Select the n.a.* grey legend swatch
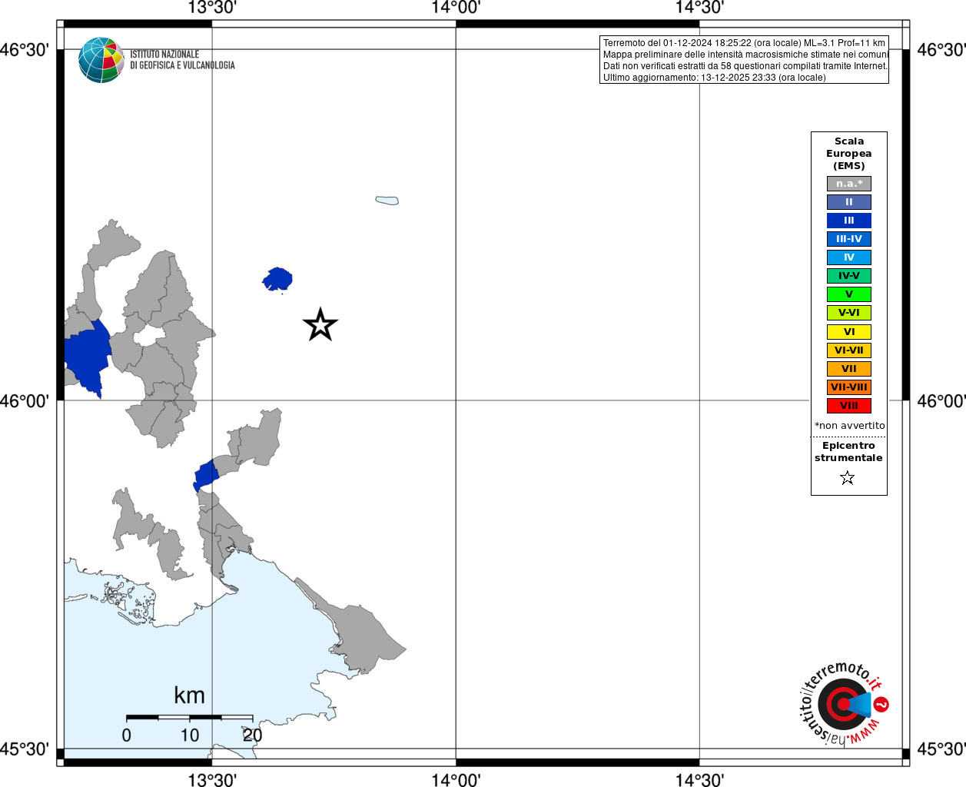This screenshot has height=787, width=966. click(849, 184)
